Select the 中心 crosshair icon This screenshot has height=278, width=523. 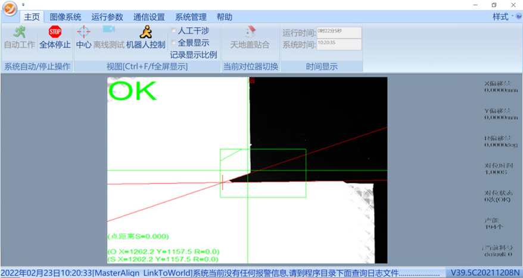(x=83, y=32)
